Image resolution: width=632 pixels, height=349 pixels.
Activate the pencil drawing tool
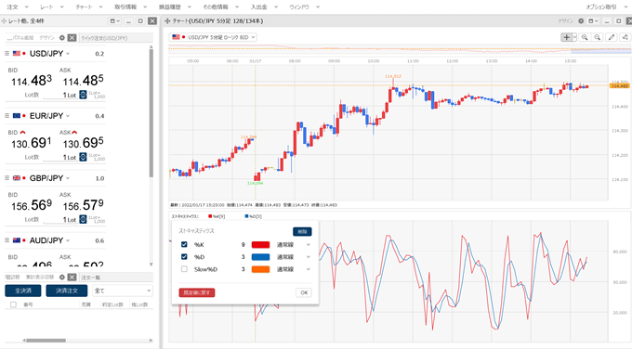[x=612, y=37]
